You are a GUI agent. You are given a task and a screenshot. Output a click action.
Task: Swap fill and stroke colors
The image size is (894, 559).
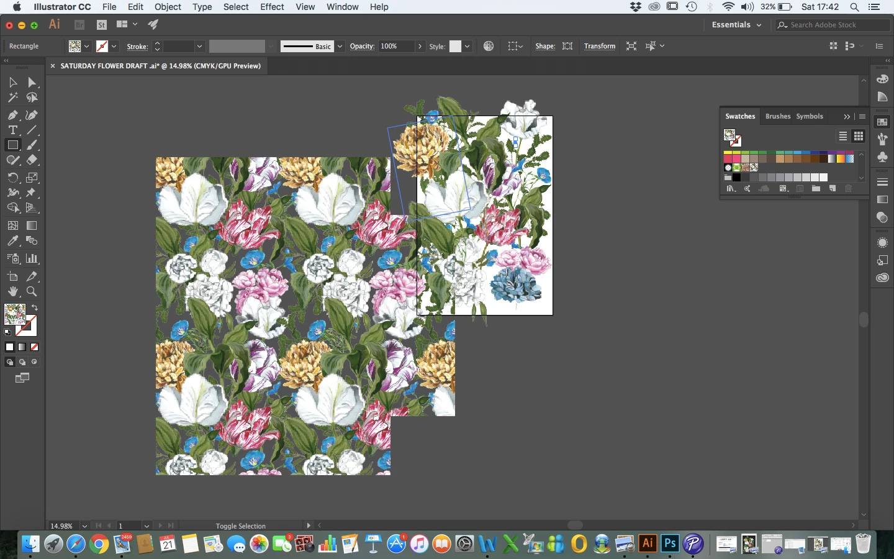(x=35, y=308)
